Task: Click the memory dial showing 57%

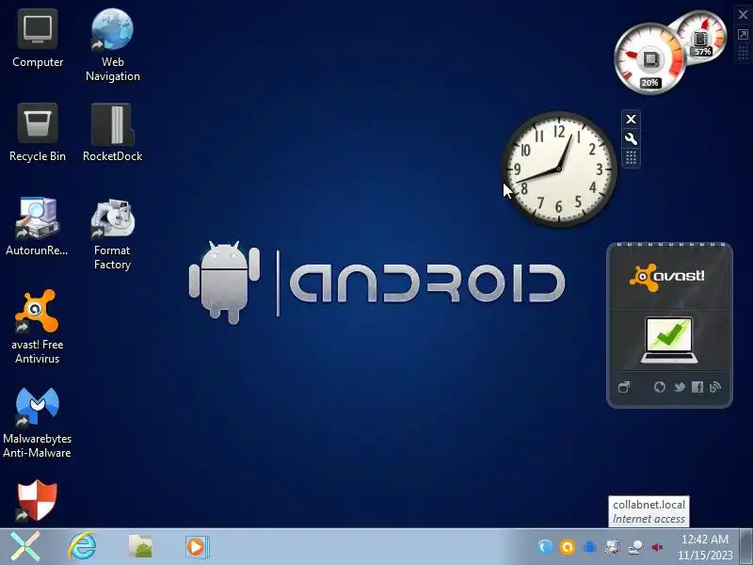Action: pos(704,37)
